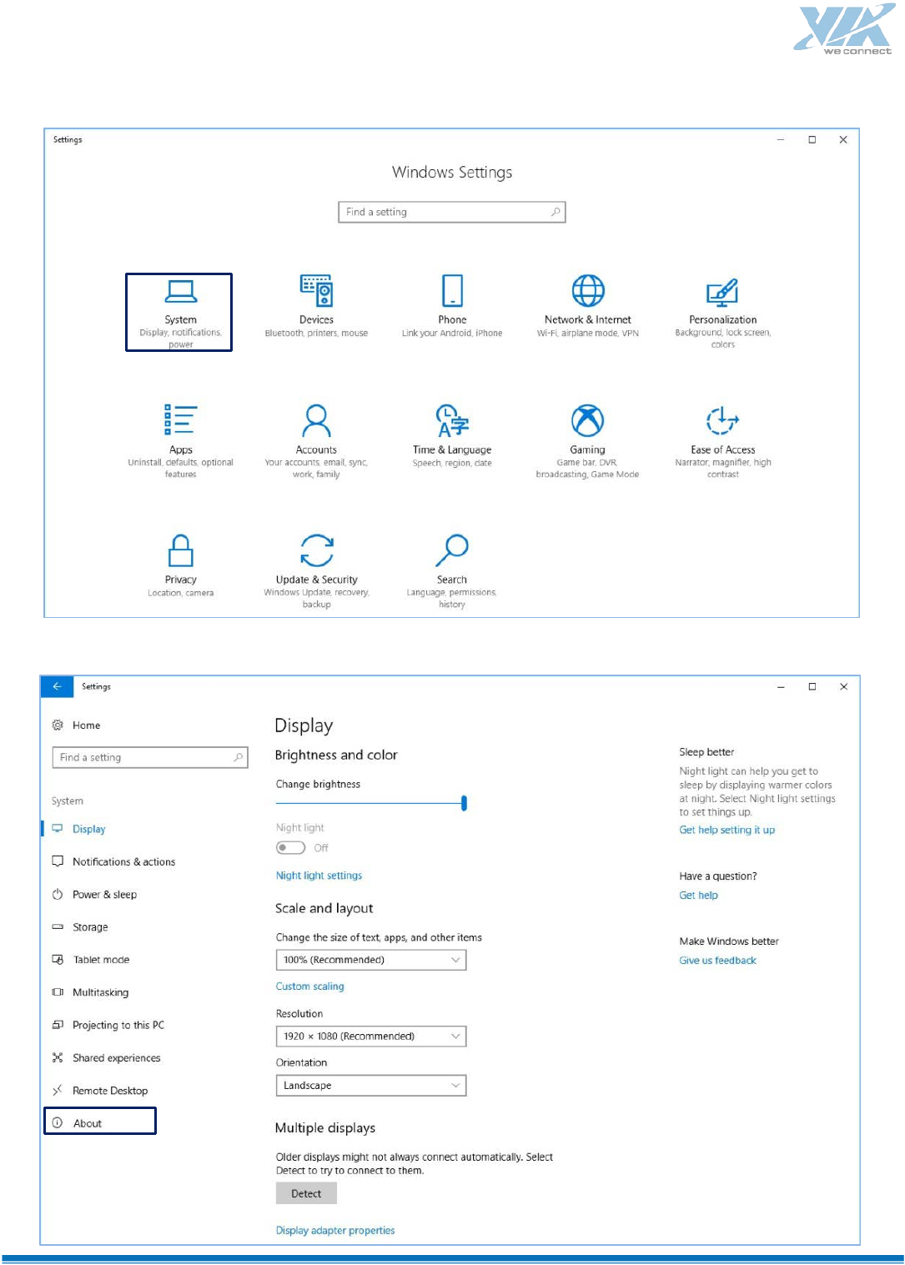
Task: Open Display adapter properties link
Action: [x=335, y=1230]
